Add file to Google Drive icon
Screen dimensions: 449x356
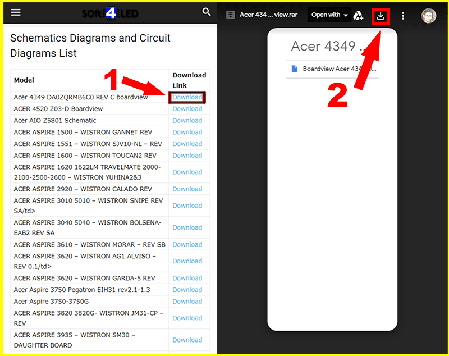[x=358, y=16]
